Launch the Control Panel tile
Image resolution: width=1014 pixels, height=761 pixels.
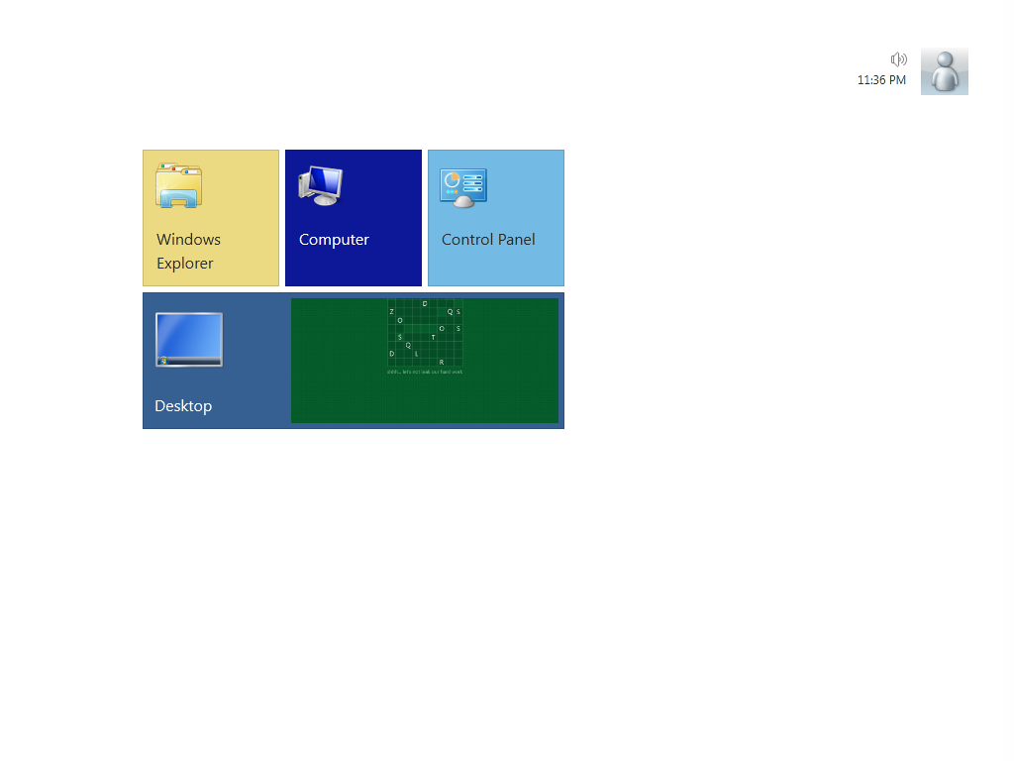point(496,218)
